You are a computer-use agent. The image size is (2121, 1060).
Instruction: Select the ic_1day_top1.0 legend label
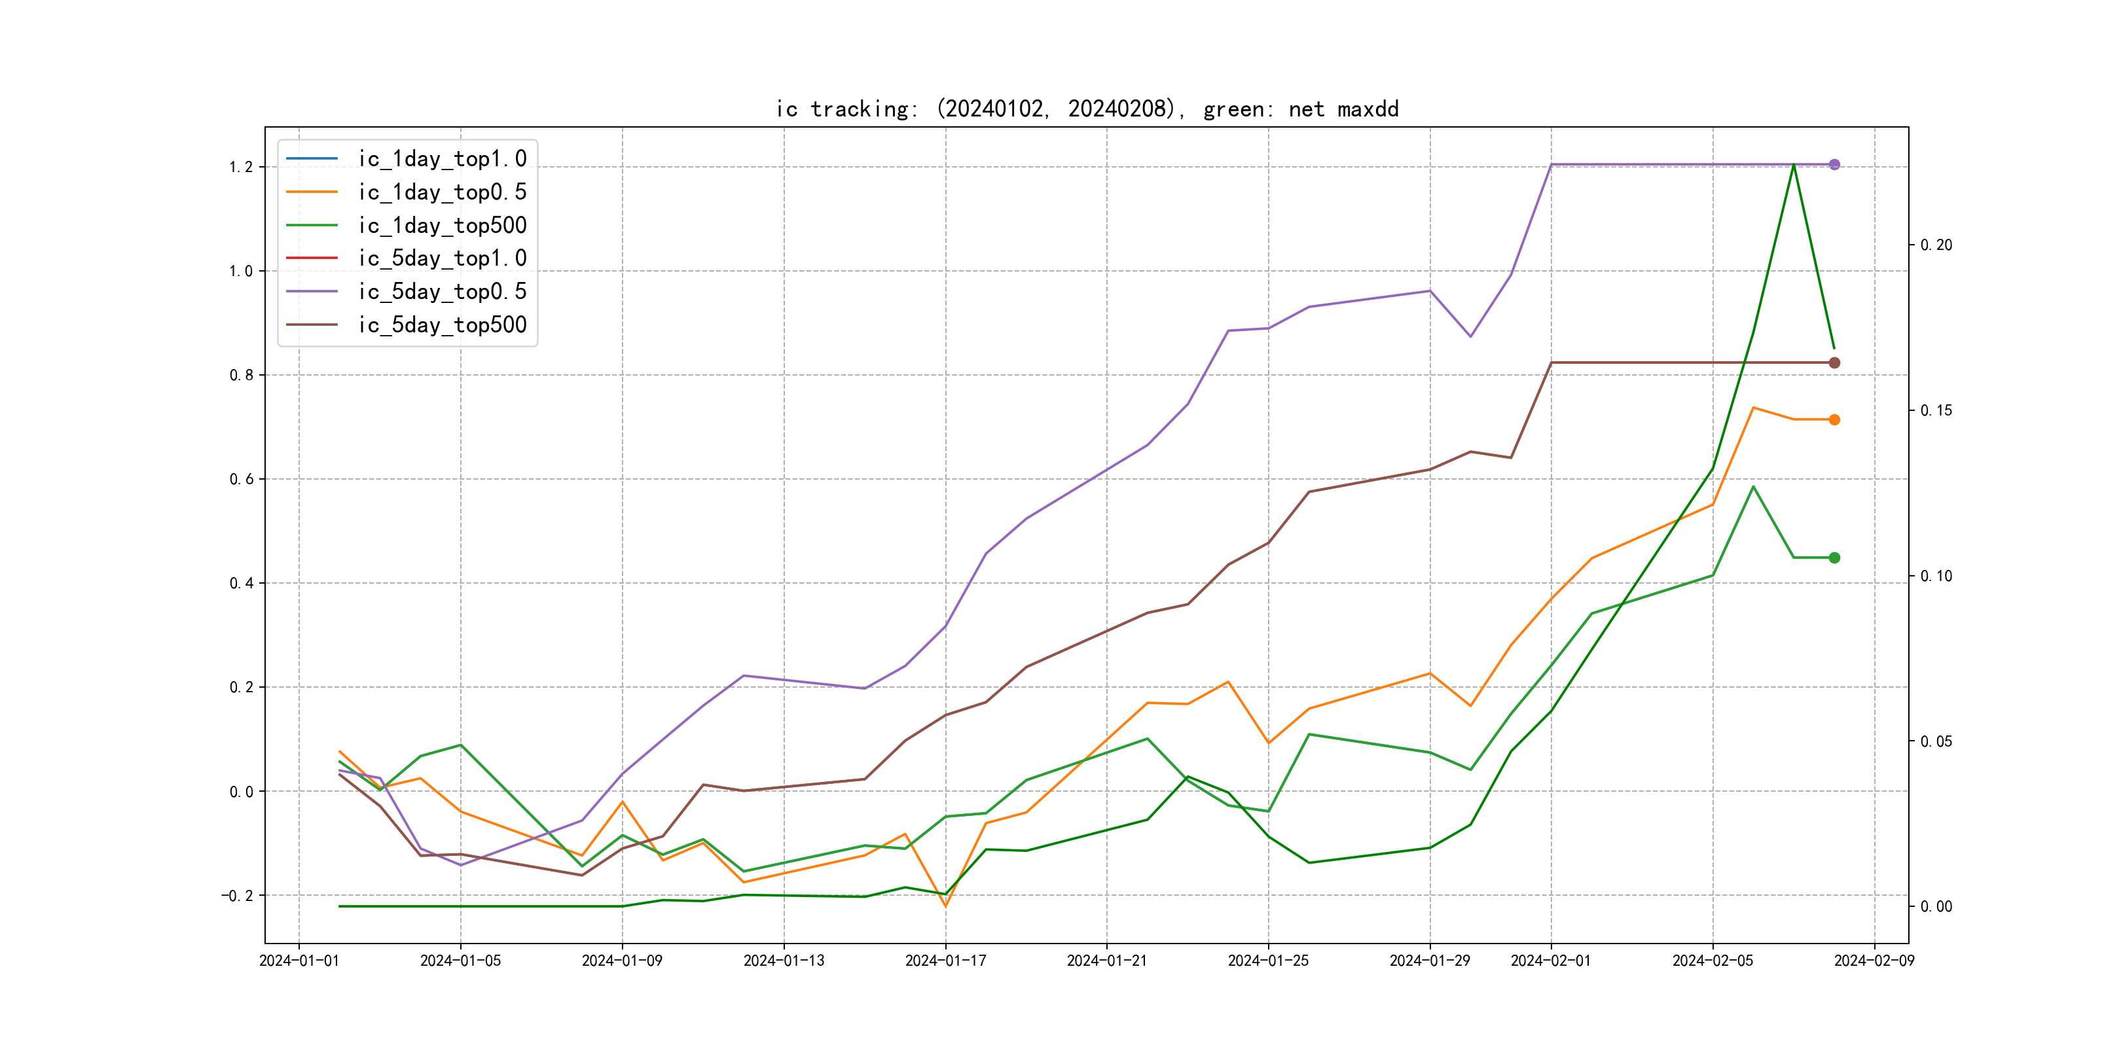click(x=442, y=159)
